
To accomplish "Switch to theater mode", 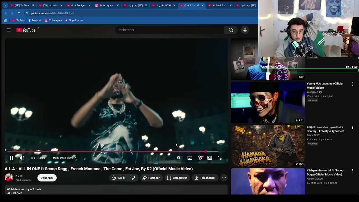I will [210, 158].
